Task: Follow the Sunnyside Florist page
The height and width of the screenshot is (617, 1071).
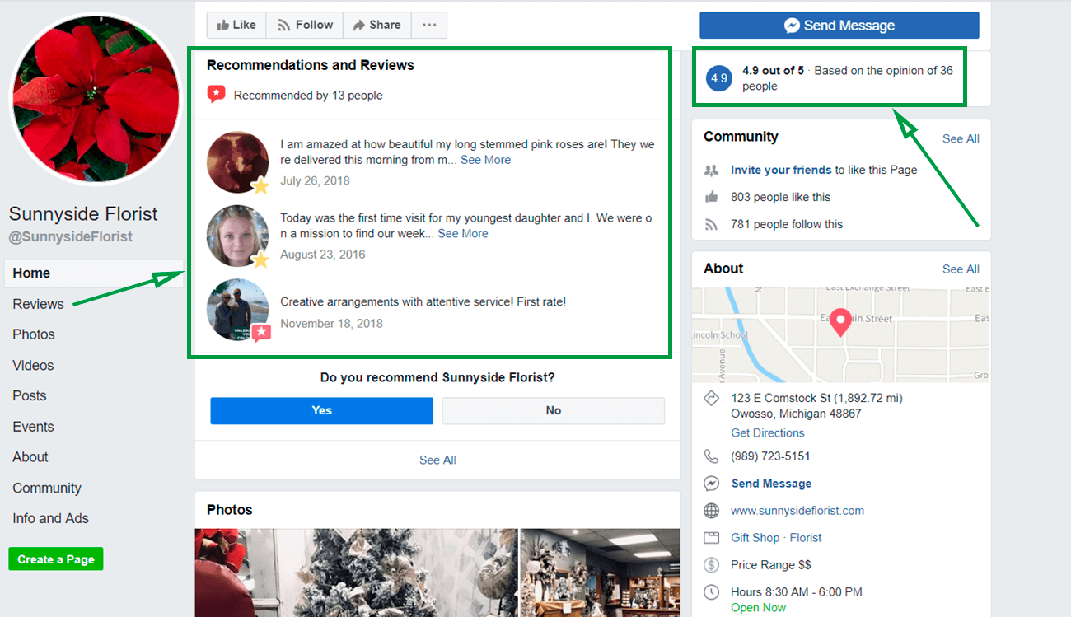Action: tap(305, 25)
